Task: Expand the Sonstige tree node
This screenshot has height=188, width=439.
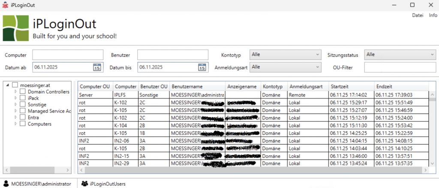Action: coord(16,104)
